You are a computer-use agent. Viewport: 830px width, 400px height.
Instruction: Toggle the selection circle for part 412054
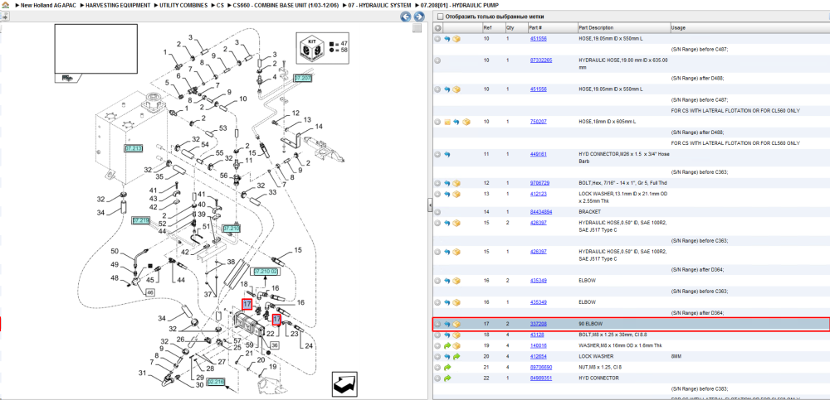click(x=437, y=357)
